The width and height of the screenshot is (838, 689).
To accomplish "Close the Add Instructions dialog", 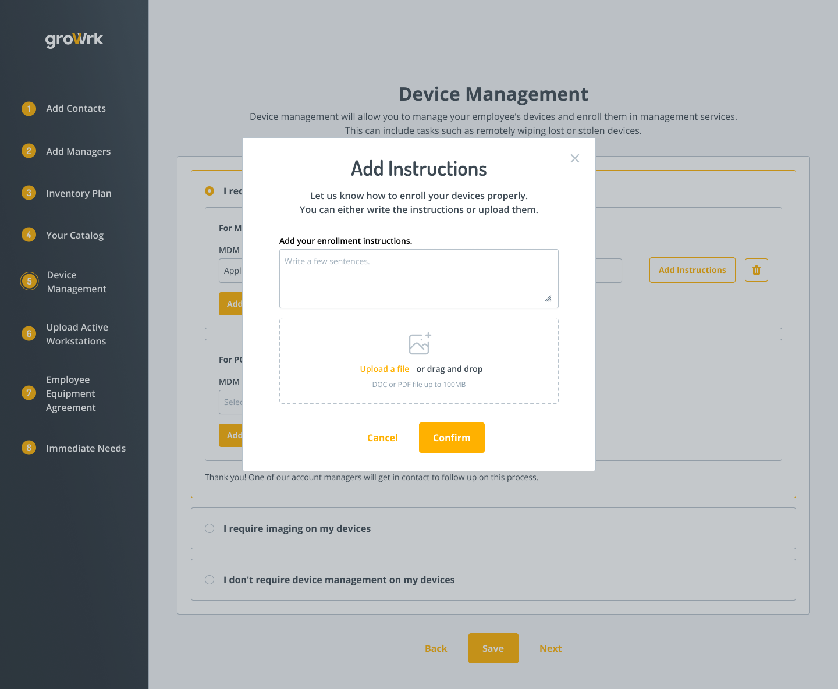I will [575, 158].
